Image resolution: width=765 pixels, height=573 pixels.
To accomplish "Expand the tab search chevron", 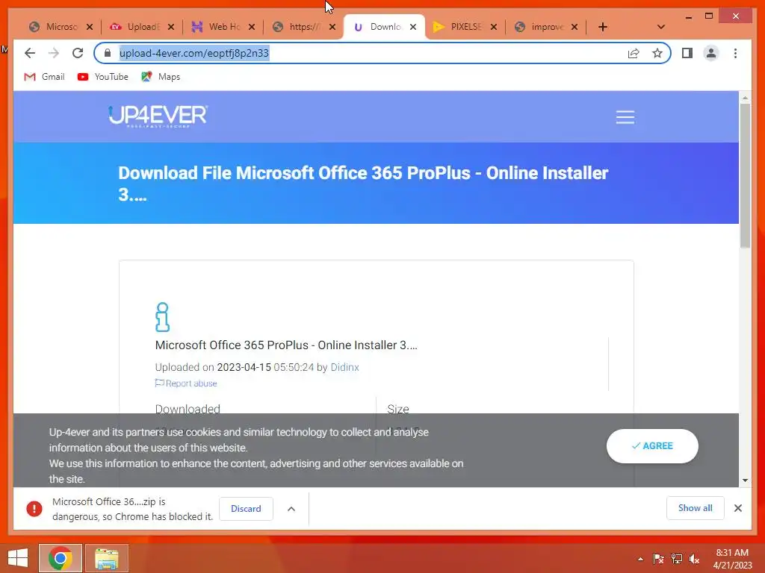I will click(x=661, y=27).
